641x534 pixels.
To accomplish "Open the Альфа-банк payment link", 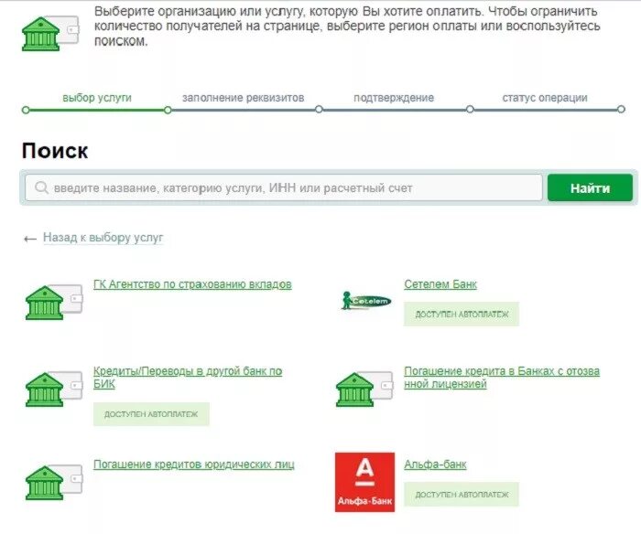I will [435, 465].
